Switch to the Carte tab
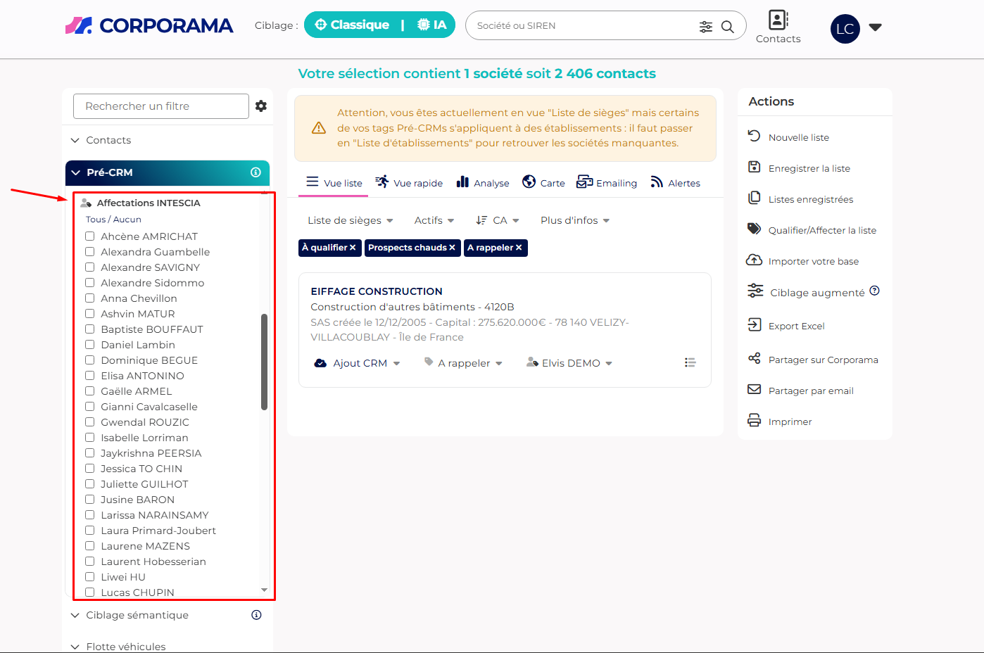The image size is (984, 653). pyautogui.click(x=543, y=183)
